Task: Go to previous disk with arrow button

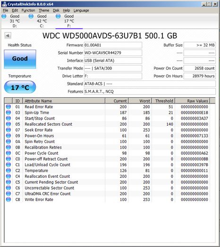Action: (x=8, y=35)
